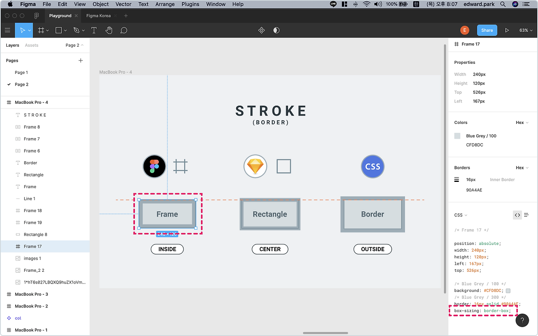Open the Comment tool

tap(124, 30)
